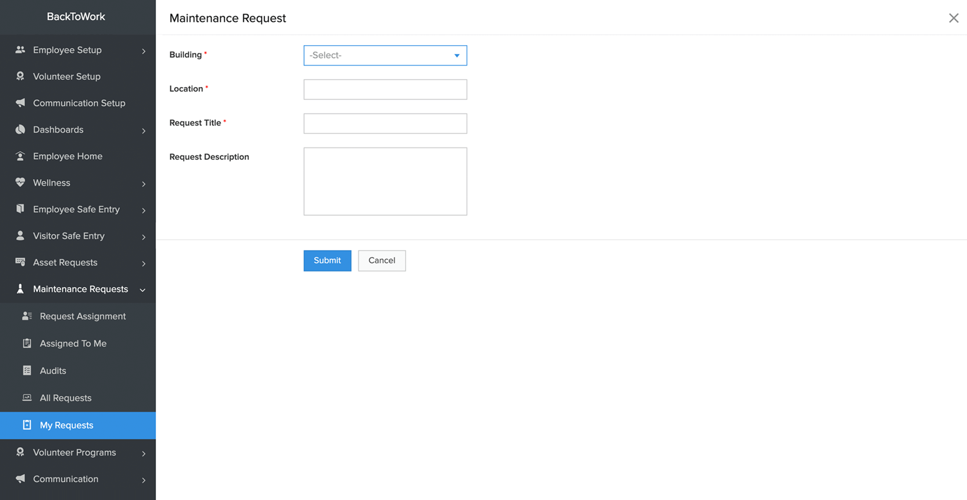Screen dimensions: 967x500
Task: Click the Communication Setup megaphone icon
Action: point(20,103)
